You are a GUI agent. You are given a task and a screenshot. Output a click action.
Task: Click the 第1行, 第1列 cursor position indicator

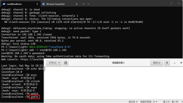click(171, 102)
